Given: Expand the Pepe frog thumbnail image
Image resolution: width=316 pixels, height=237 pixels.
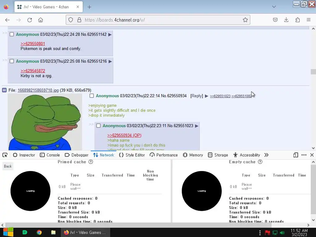Looking at the screenshot, I should [45, 122].
